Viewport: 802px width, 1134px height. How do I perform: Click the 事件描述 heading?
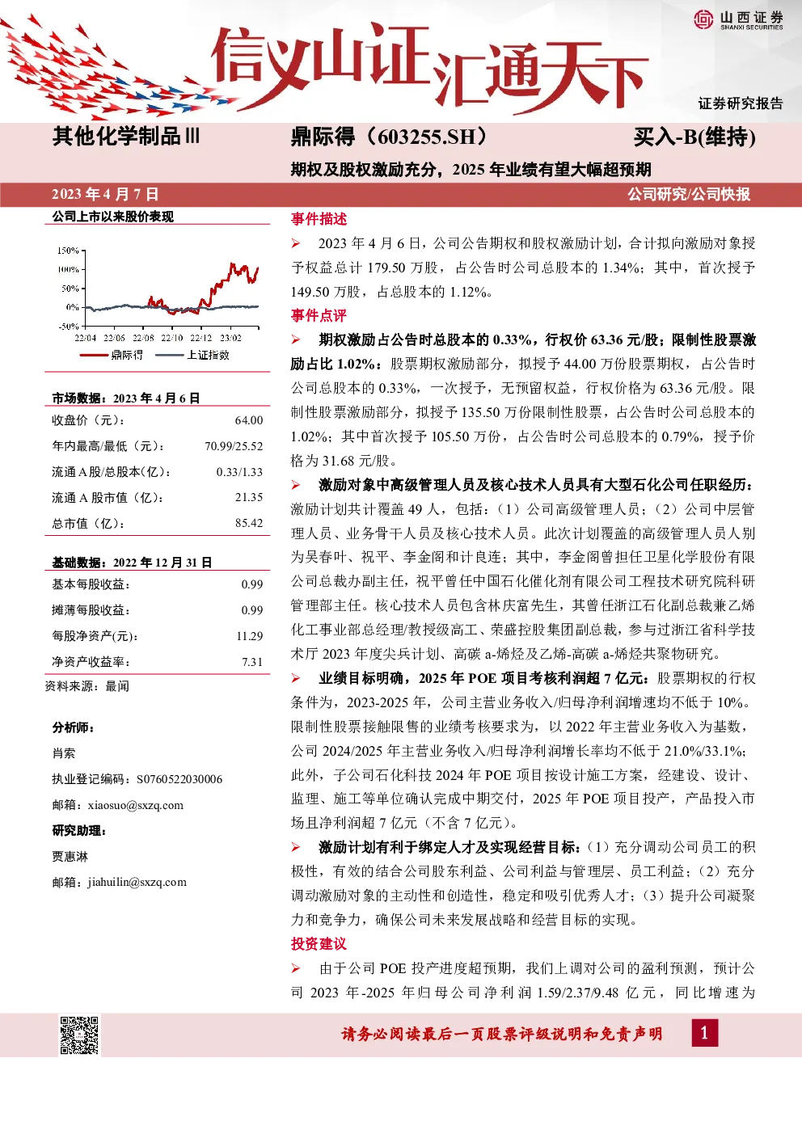pos(319,219)
